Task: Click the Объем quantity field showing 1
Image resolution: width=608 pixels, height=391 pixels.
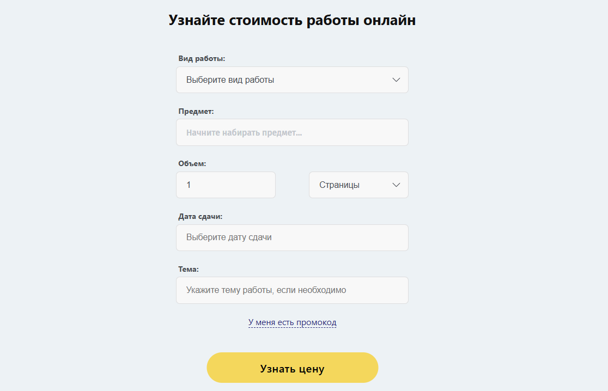Action: pos(226,185)
